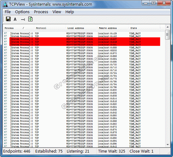
Task: Select remote address cell 'localhost:61890'
Action: (x=107, y=138)
